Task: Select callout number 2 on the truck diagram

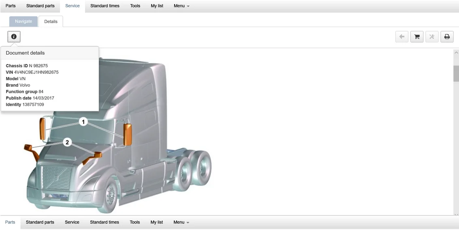Action: [x=67, y=142]
